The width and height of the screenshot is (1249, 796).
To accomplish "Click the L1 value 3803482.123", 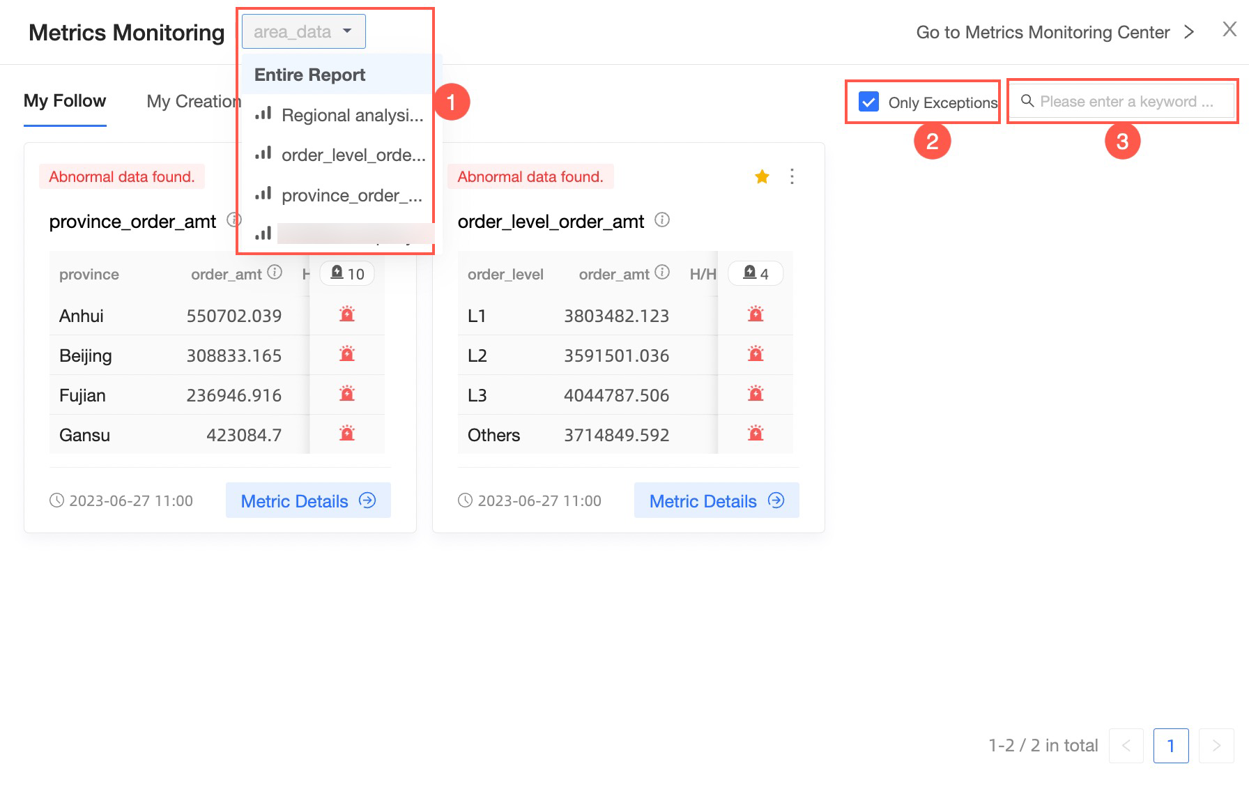I will tap(616, 316).
